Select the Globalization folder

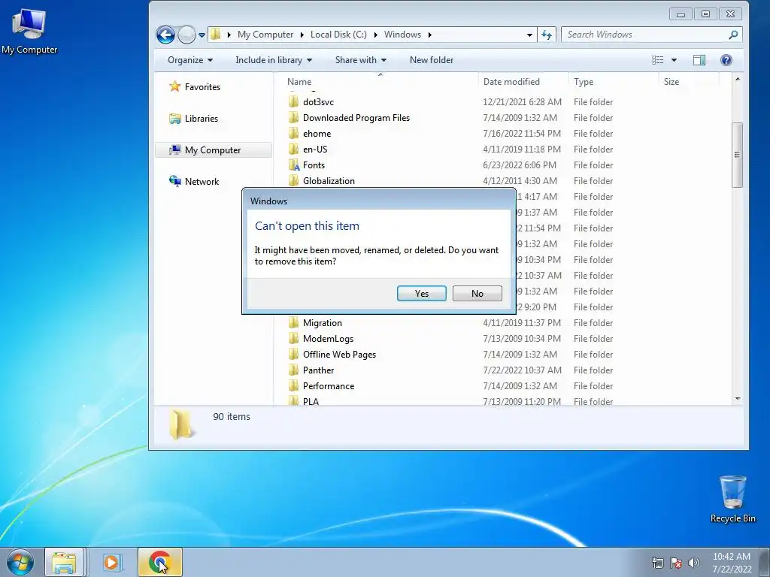click(x=329, y=181)
